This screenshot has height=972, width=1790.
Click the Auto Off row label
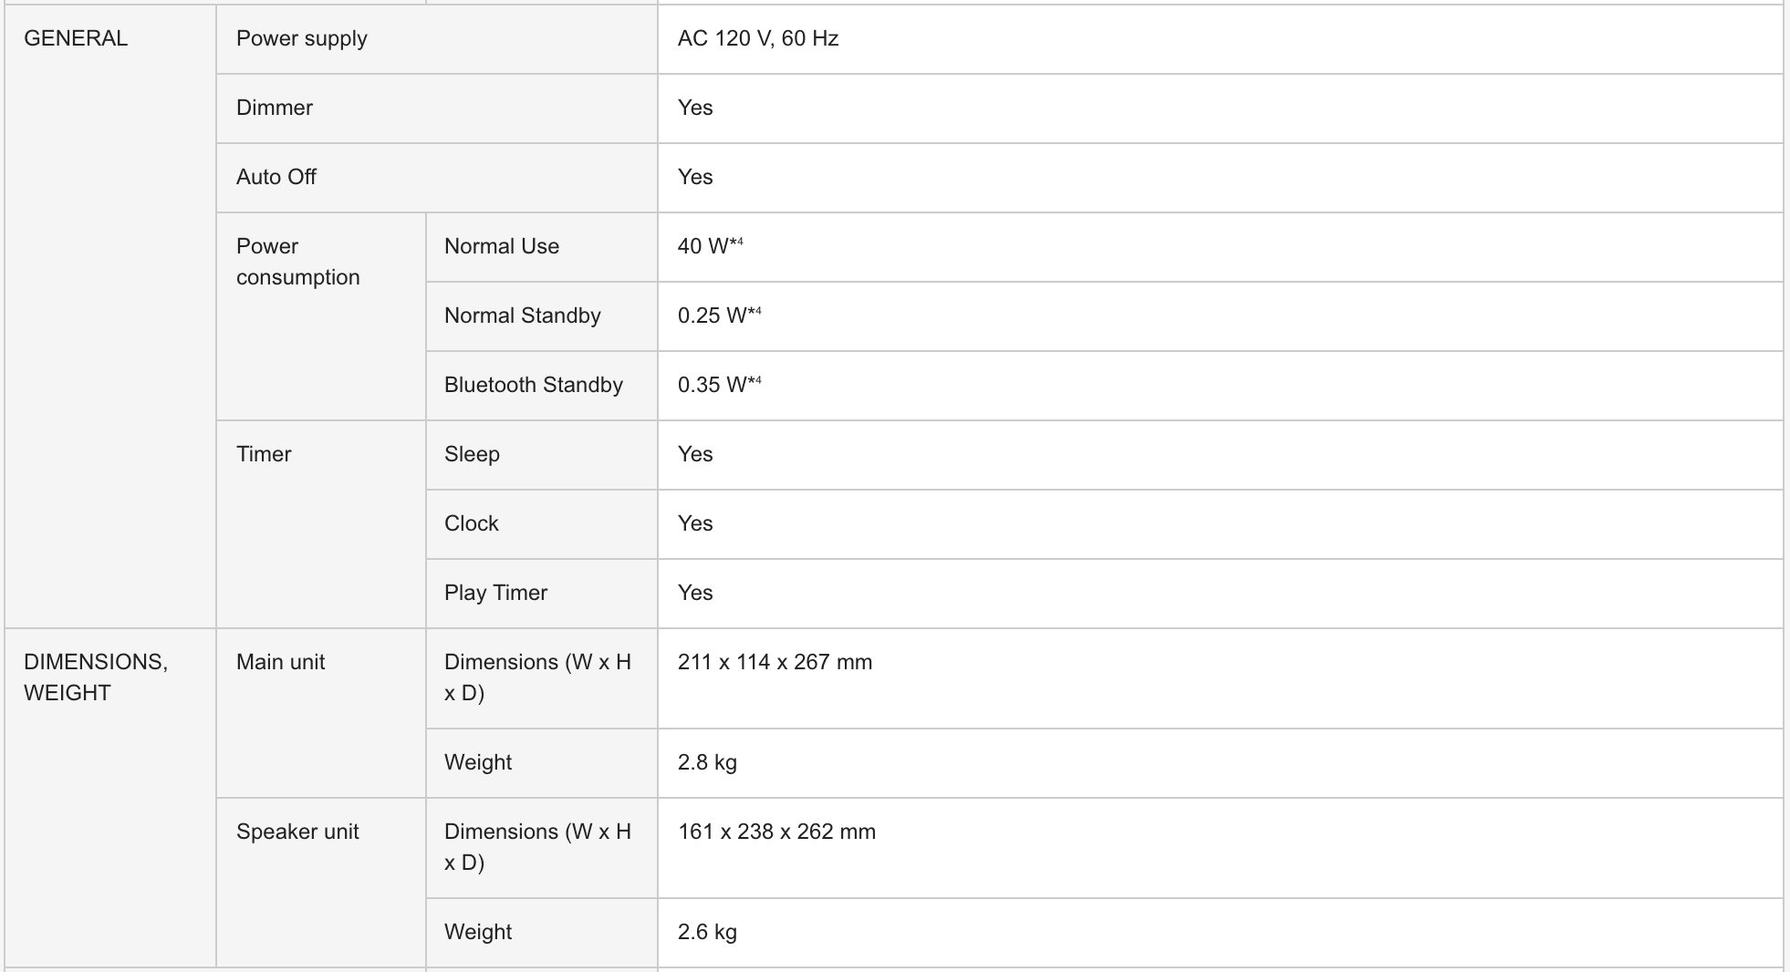pyautogui.click(x=437, y=178)
